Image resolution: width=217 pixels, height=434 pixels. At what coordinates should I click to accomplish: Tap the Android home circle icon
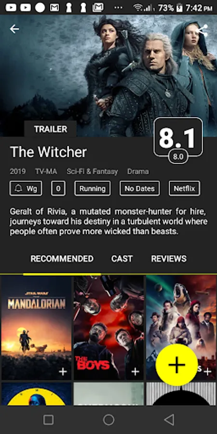pyautogui.click(x=108, y=420)
